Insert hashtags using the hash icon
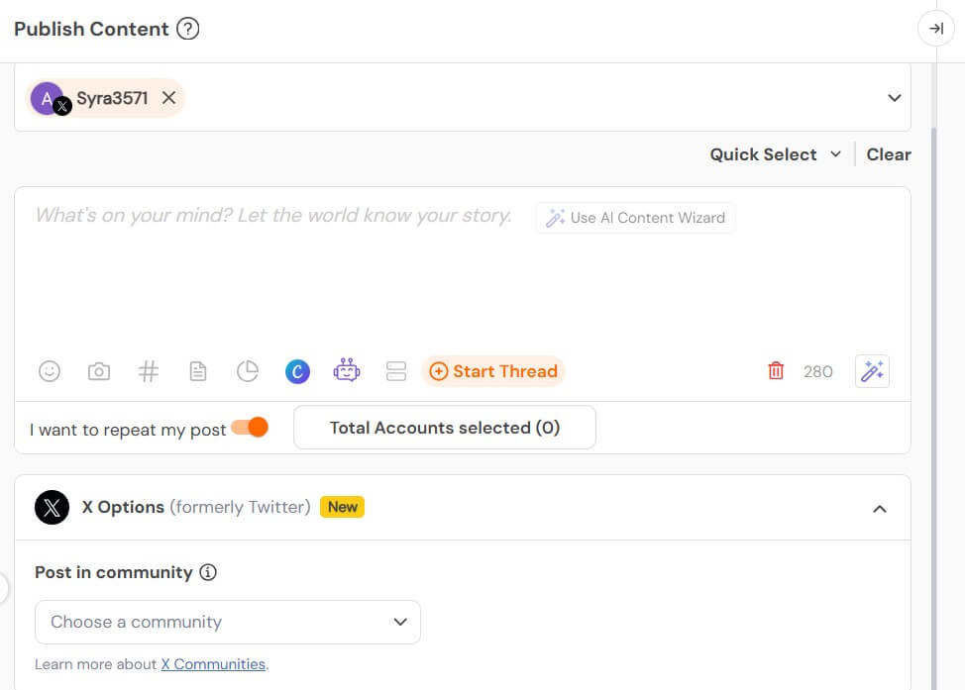Image resolution: width=965 pixels, height=690 pixels. coord(148,371)
